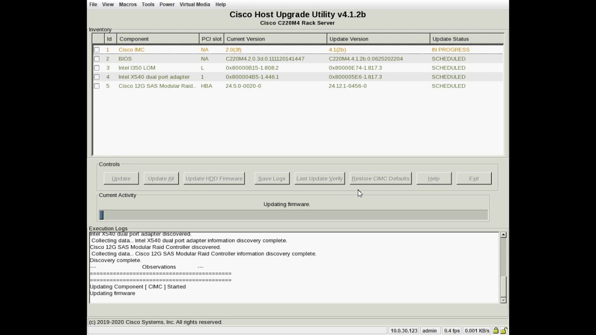Click the Execution Logs scroll up arrow
596x335 pixels.
click(x=503, y=235)
